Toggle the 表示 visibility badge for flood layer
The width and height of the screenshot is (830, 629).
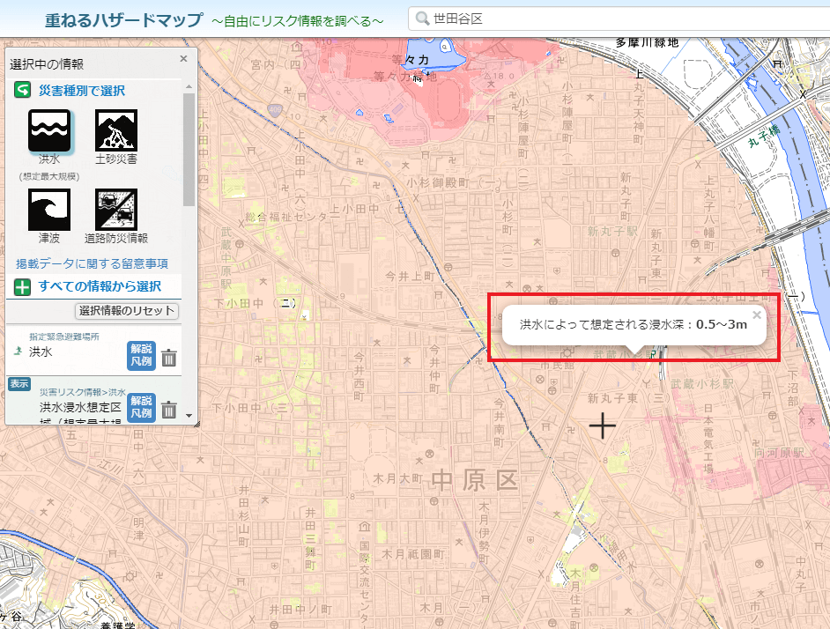pos(19,384)
